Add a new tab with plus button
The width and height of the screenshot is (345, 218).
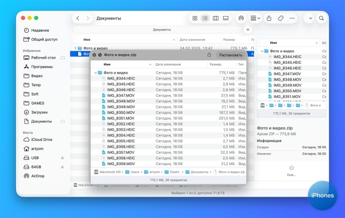pyautogui.click(x=248, y=29)
